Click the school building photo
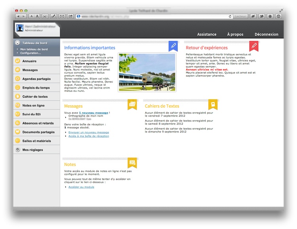This screenshot has height=229, width=297. point(147,72)
